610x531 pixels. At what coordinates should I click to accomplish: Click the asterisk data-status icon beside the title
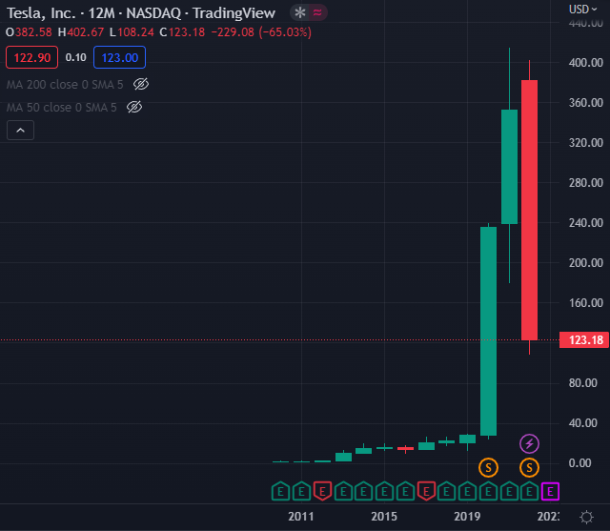300,12
